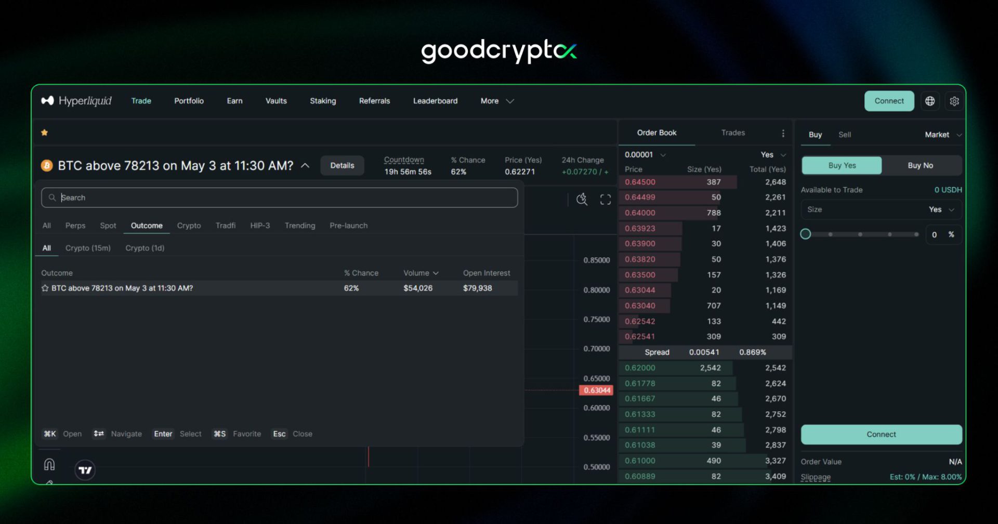The width and height of the screenshot is (998, 524).
Task: Click the 0.62000 bid price
Action: click(640, 368)
